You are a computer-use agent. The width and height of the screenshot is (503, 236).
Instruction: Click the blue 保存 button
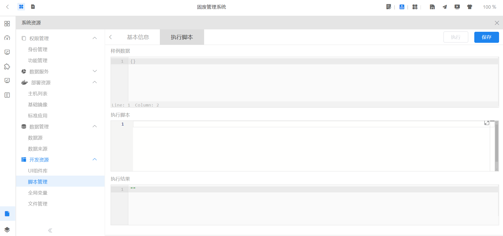[486, 37]
